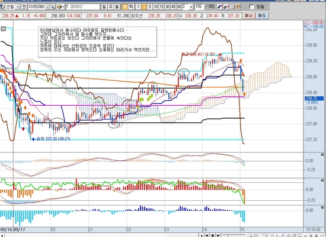The width and height of the screenshot is (326, 237).
Task: Click the grid icon on the chart's left edge
Action: (x=3, y=29)
